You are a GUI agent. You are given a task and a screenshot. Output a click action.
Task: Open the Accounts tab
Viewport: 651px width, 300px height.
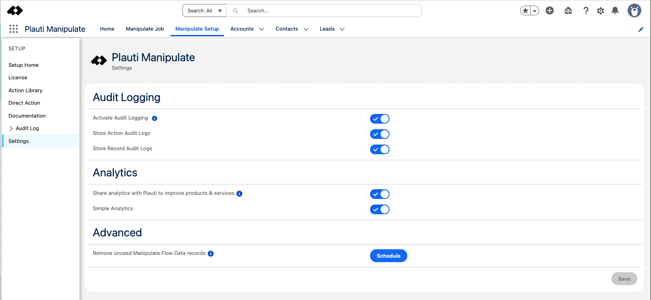[x=242, y=29]
